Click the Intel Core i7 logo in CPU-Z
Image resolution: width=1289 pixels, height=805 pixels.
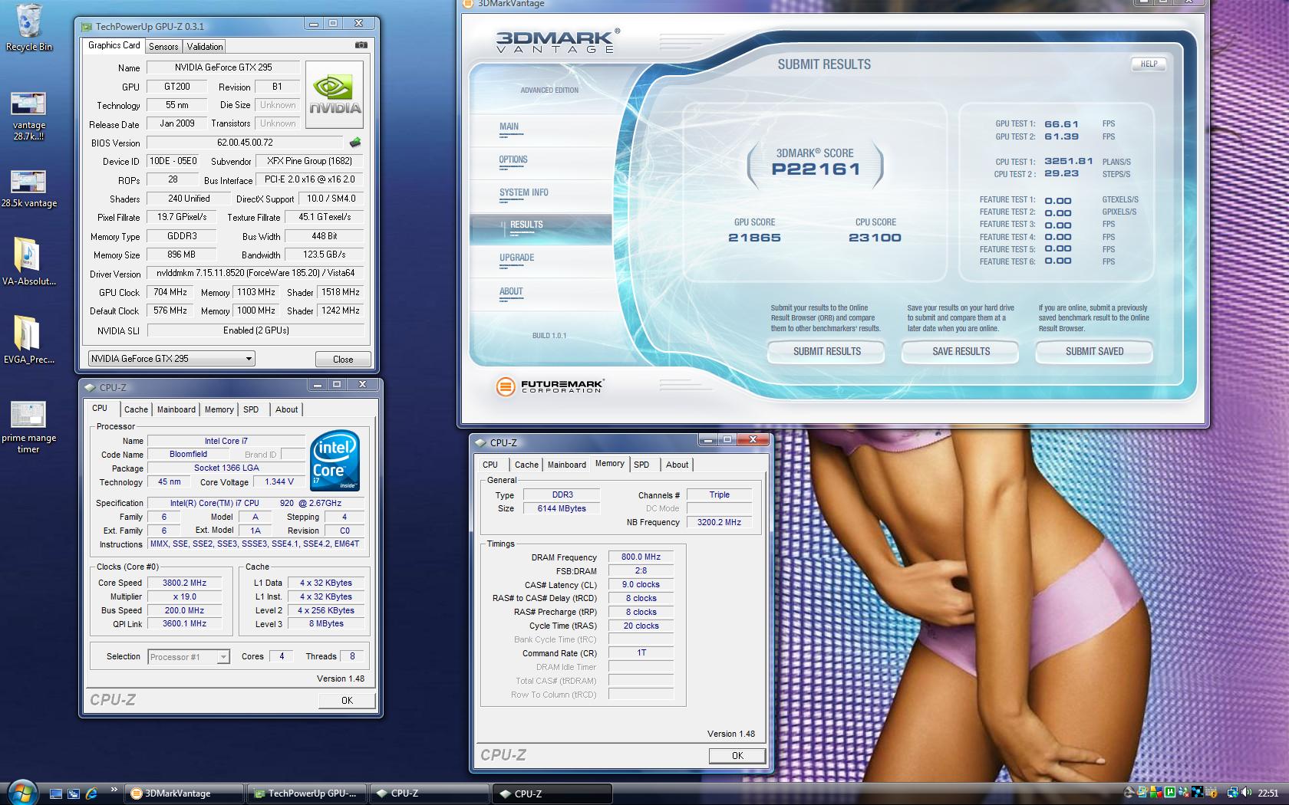click(335, 461)
